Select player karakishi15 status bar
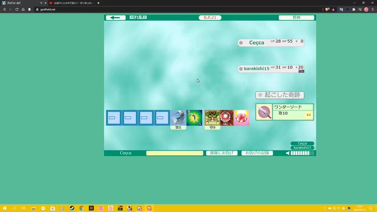The height and width of the screenshot is (212, 377). (271, 69)
